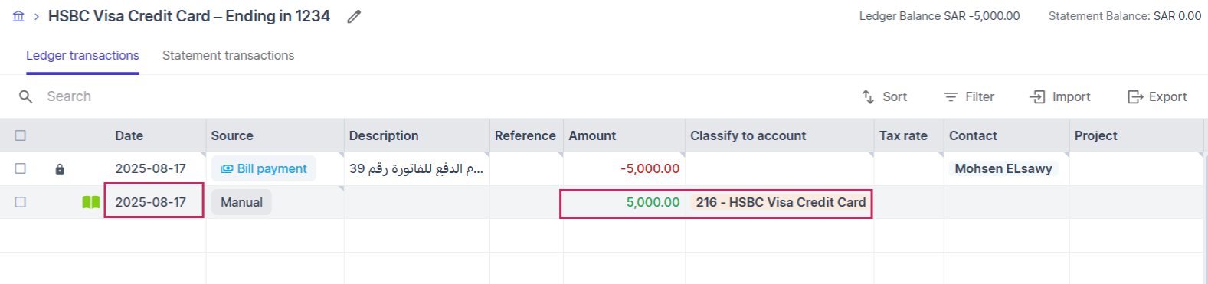Click the Amount column header
Viewport: 1208px width, 284px height.
pyautogui.click(x=592, y=135)
